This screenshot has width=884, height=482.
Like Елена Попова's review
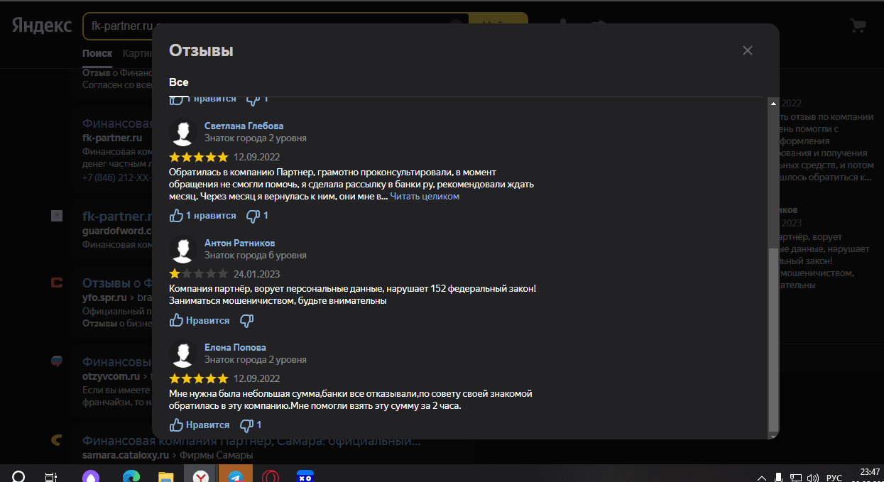tap(200, 425)
